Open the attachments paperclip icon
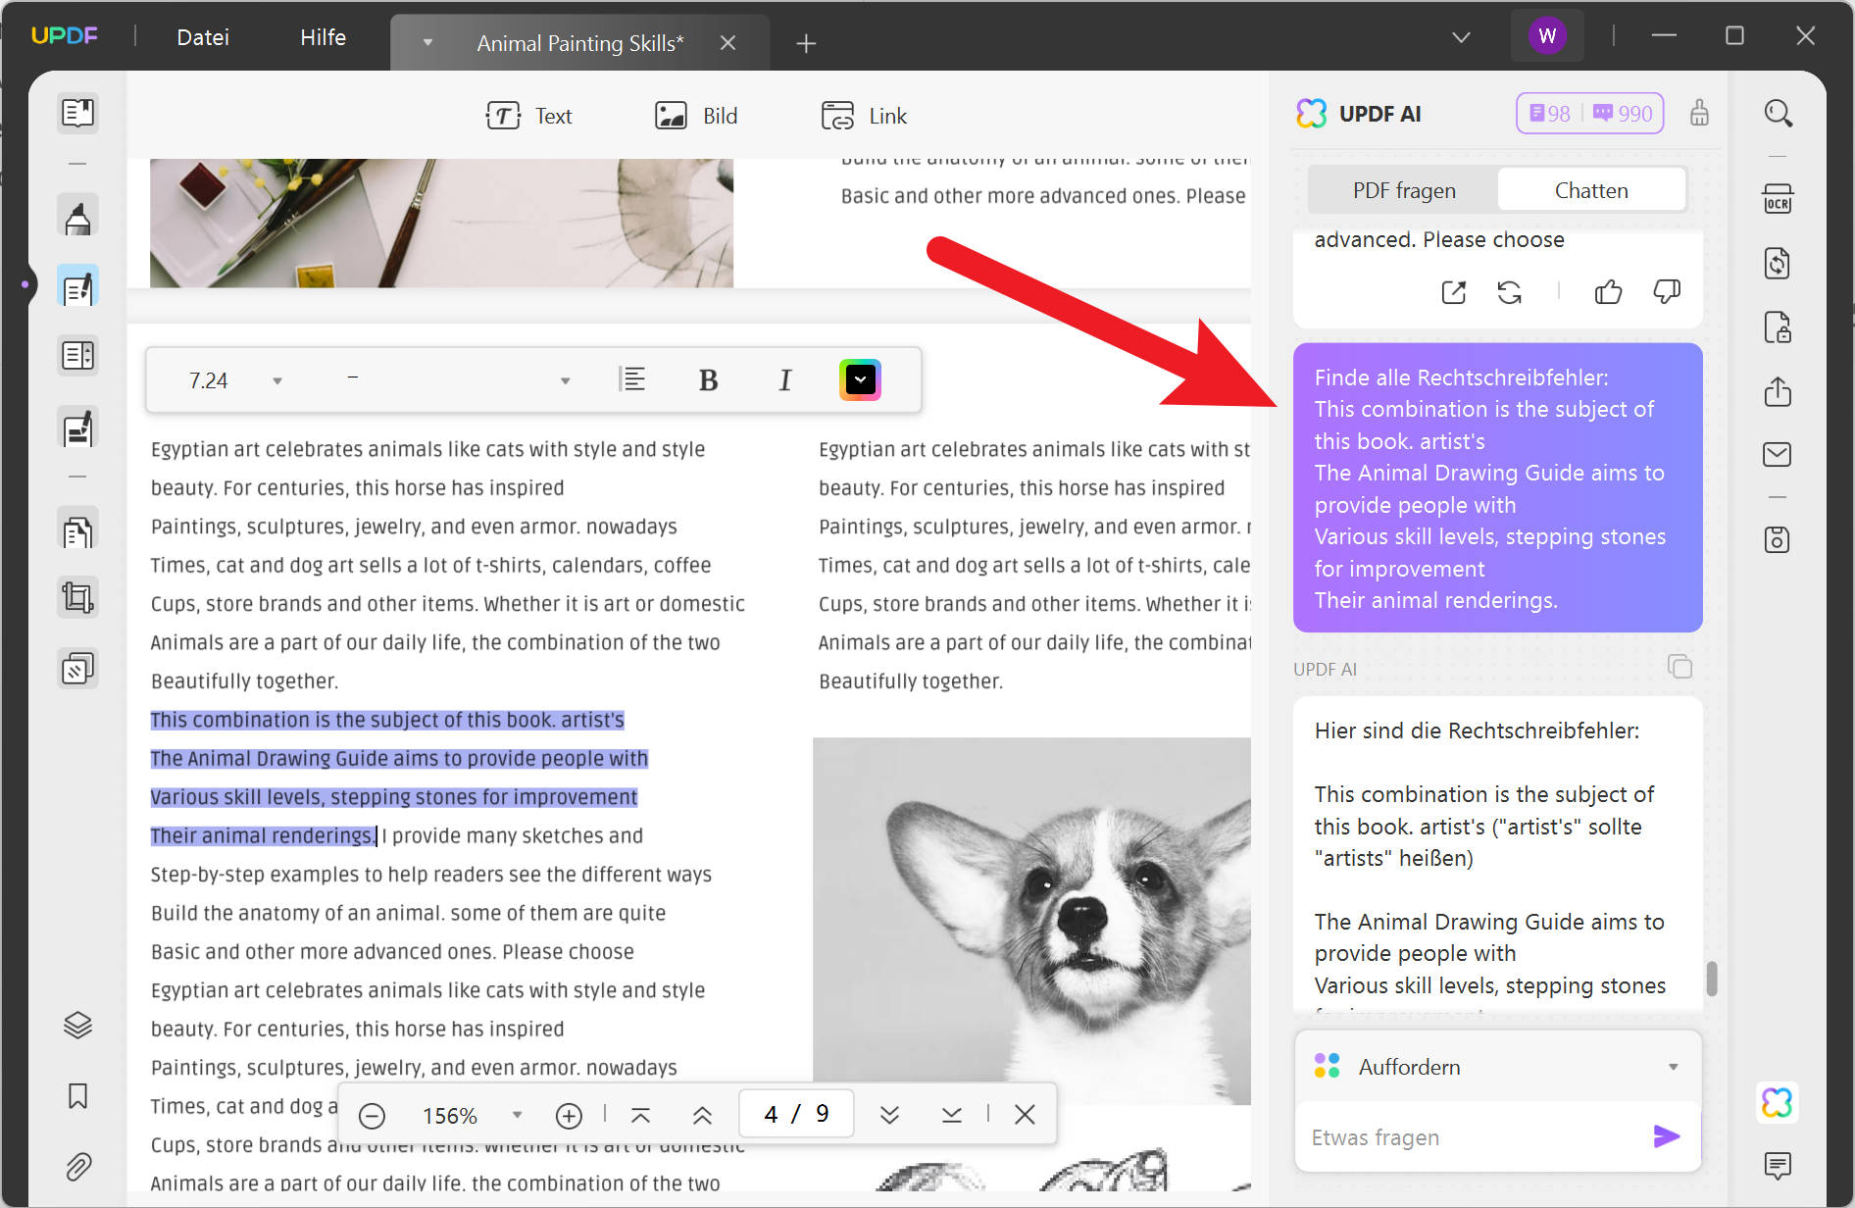 77,1166
